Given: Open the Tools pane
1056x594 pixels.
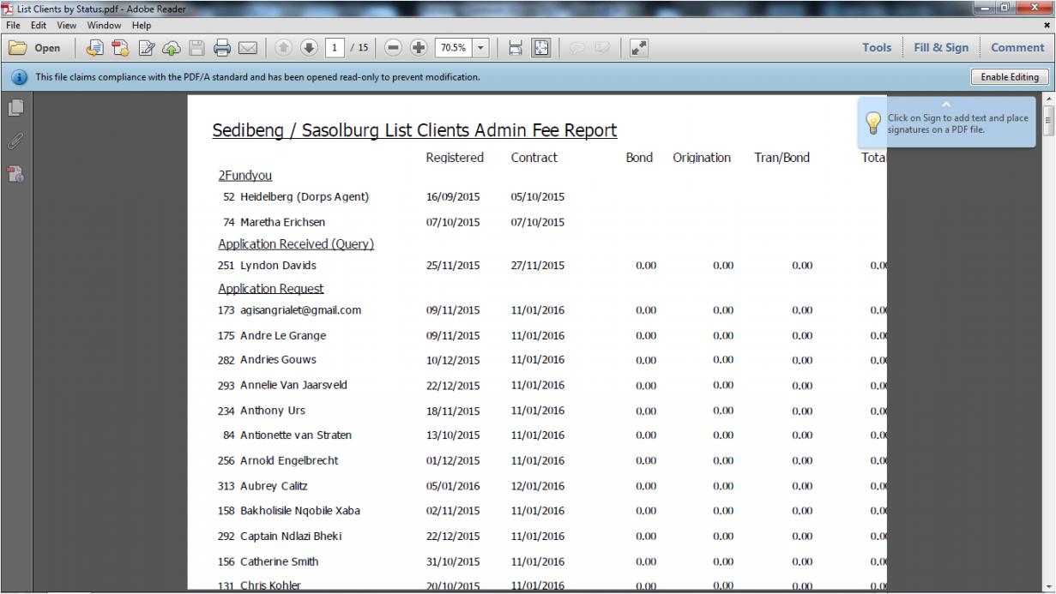Looking at the screenshot, I should tap(877, 48).
